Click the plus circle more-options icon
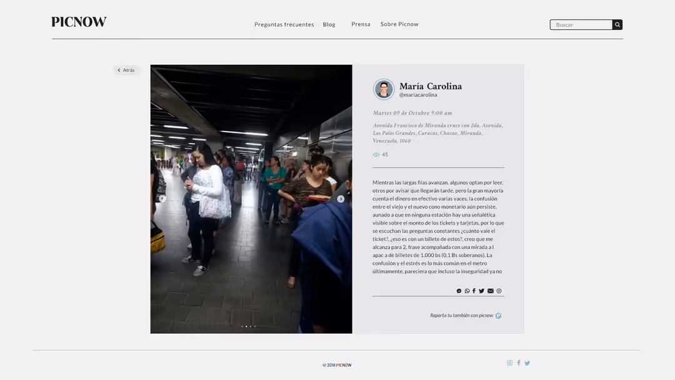675x380 pixels. pyautogui.click(x=499, y=291)
